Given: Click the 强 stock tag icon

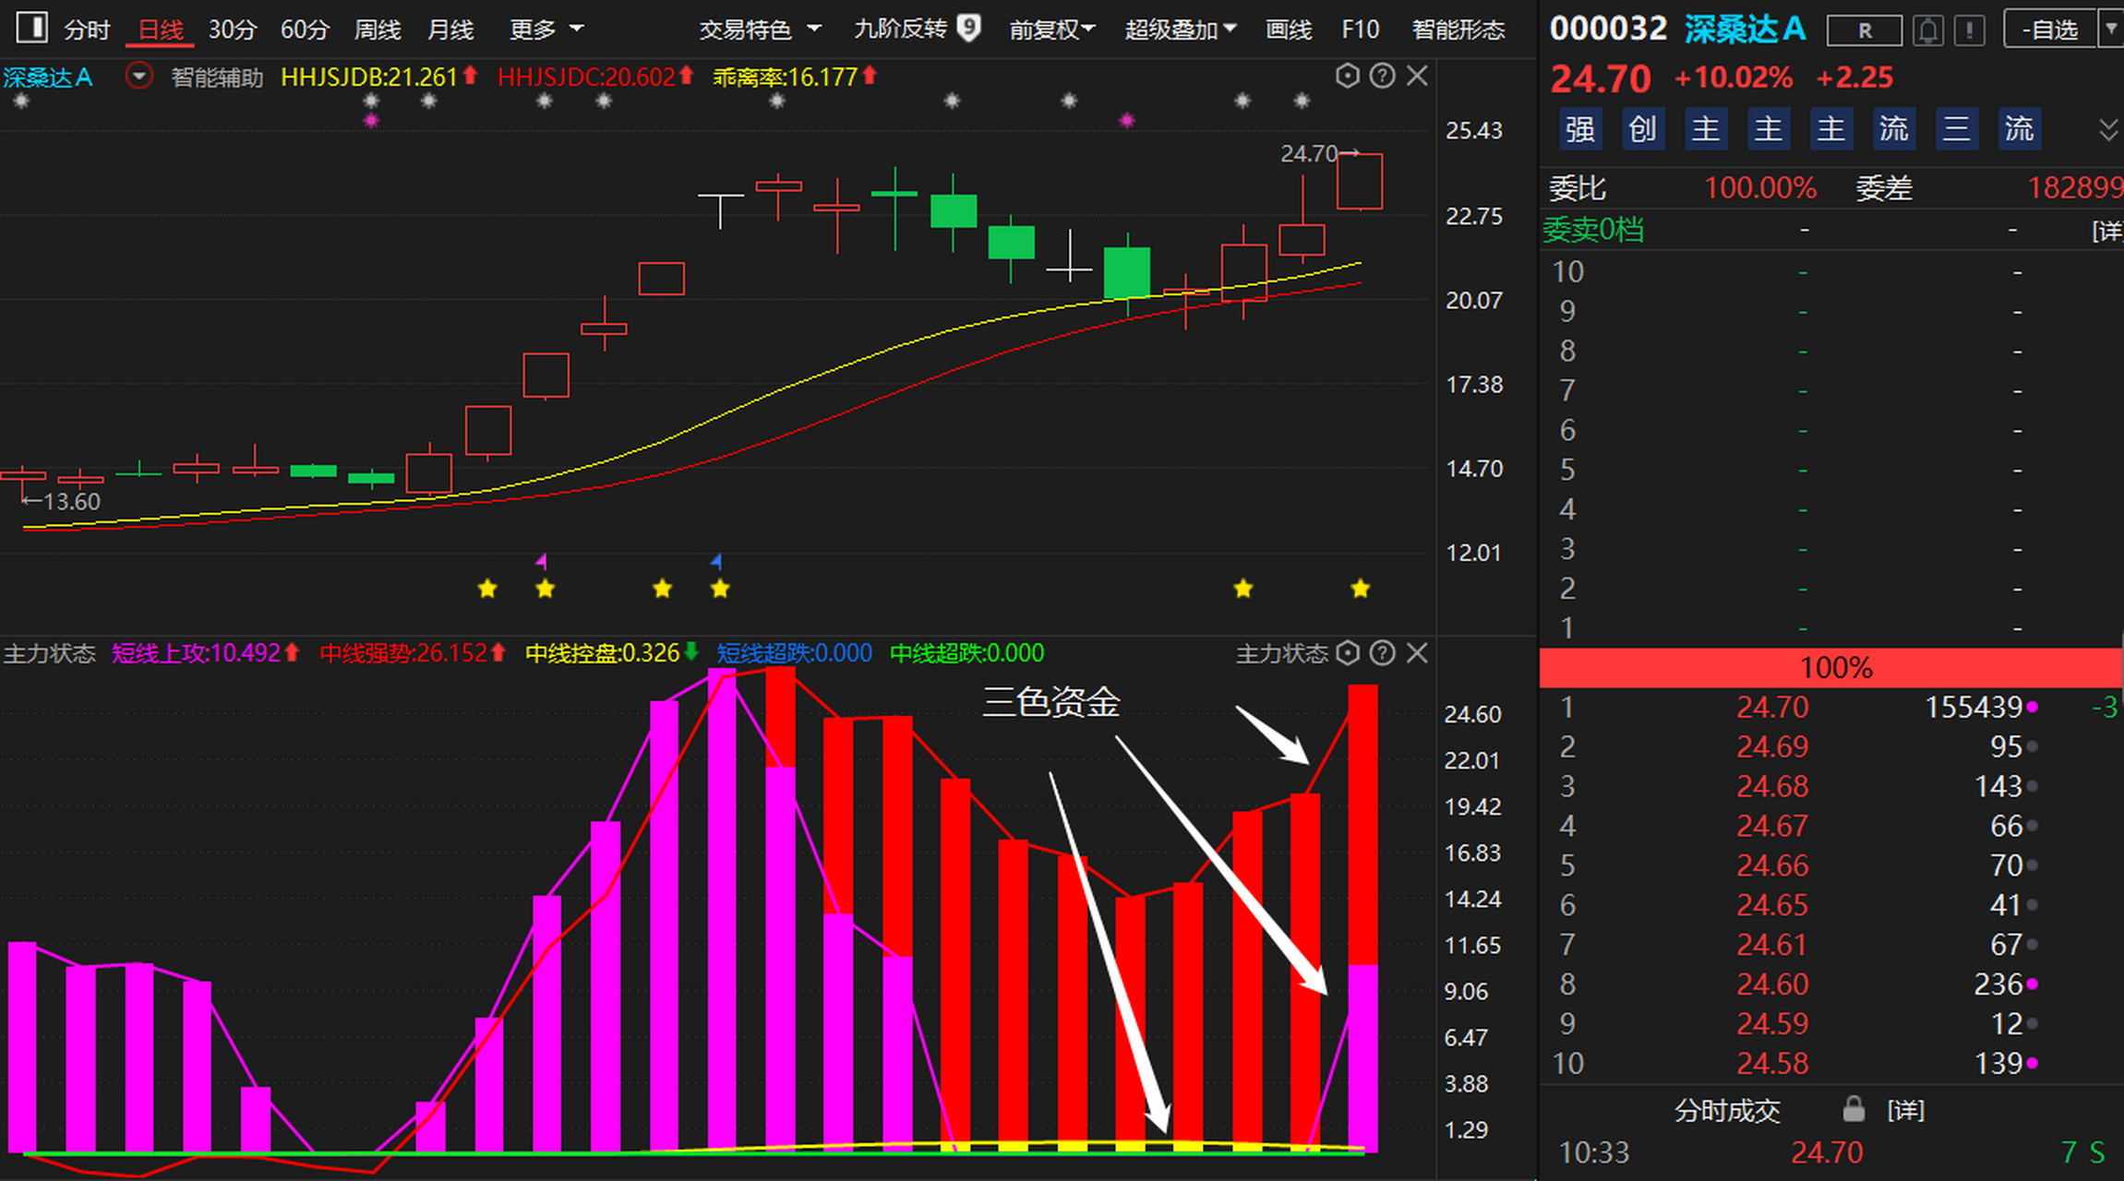Looking at the screenshot, I should coord(1580,128).
